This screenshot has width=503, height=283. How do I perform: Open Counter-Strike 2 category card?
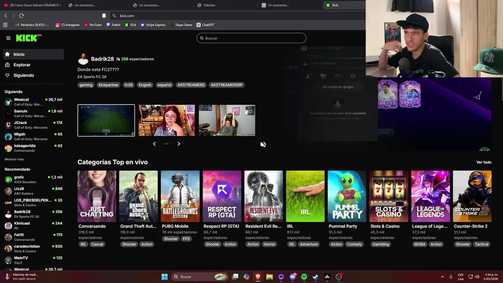coord(472,196)
